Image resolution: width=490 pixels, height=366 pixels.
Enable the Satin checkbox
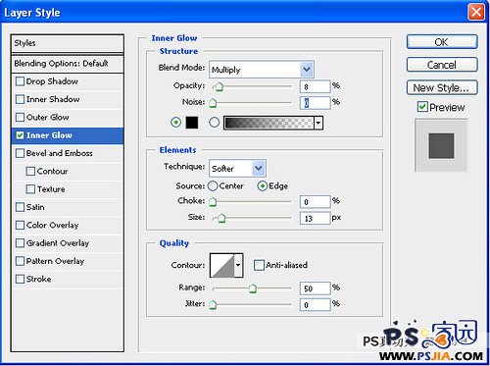(20, 207)
